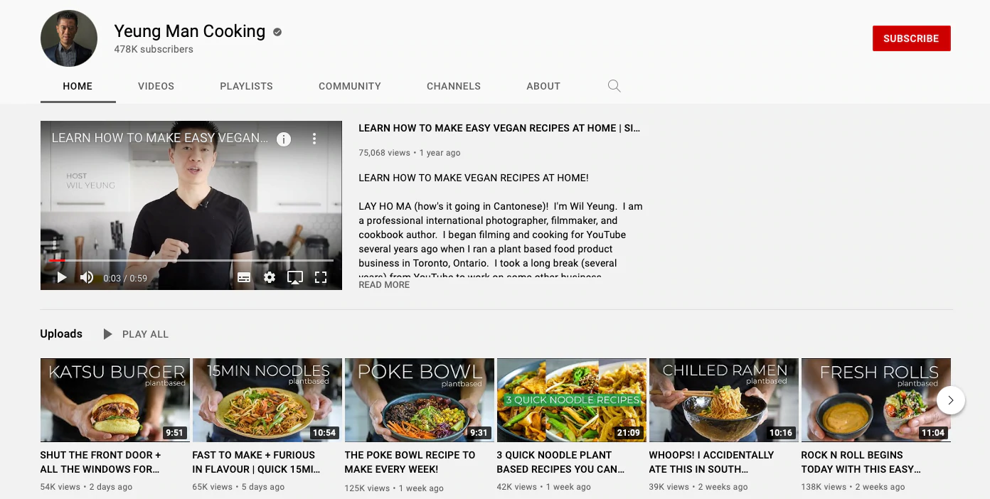Play the featured channel trailer video
The image size is (990, 499).
(61, 277)
